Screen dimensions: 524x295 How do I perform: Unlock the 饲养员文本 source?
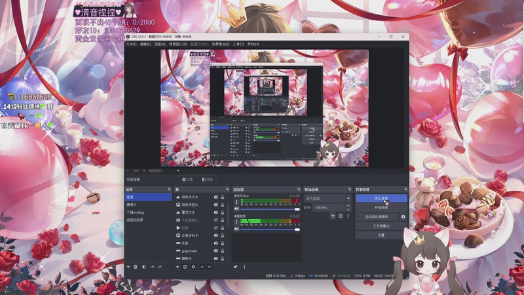click(x=222, y=197)
